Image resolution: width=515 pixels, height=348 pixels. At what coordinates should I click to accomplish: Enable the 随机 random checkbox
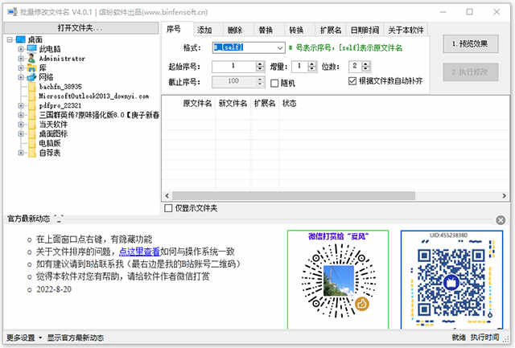[274, 84]
